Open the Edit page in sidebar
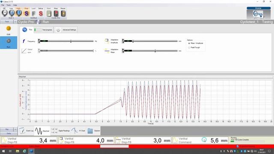The height and width of the screenshot is (154, 274). [9, 30]
